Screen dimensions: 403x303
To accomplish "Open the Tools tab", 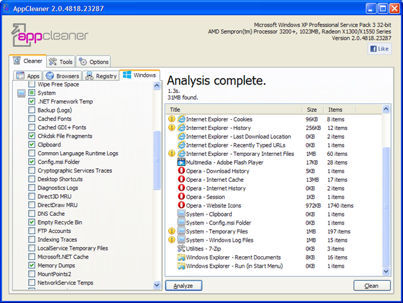I will coord(61,62).
